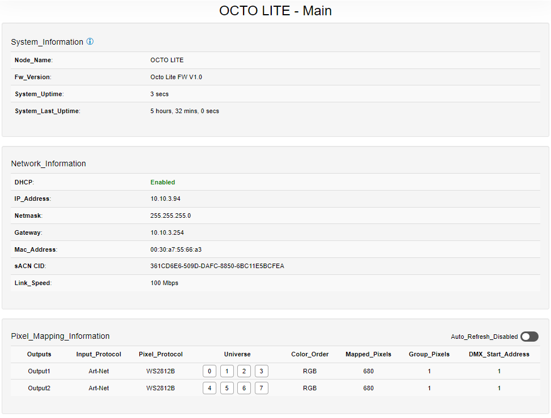Click the Auto_Refresh_Disabled label

pyautogui.click(x=484, y=337)
